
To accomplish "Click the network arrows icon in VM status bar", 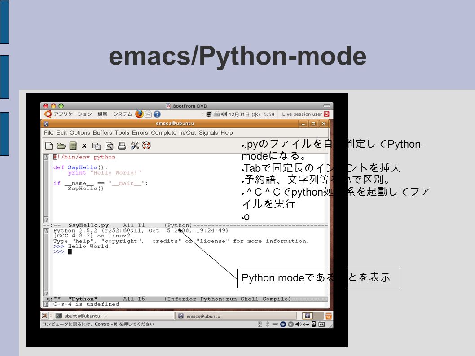I will (306, 324).
